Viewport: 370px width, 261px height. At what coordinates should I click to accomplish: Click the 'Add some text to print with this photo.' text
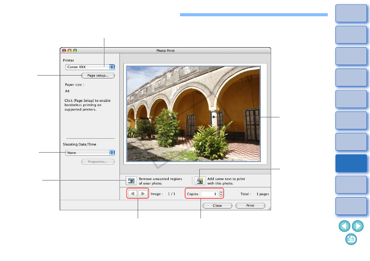[x=226, y=181]
